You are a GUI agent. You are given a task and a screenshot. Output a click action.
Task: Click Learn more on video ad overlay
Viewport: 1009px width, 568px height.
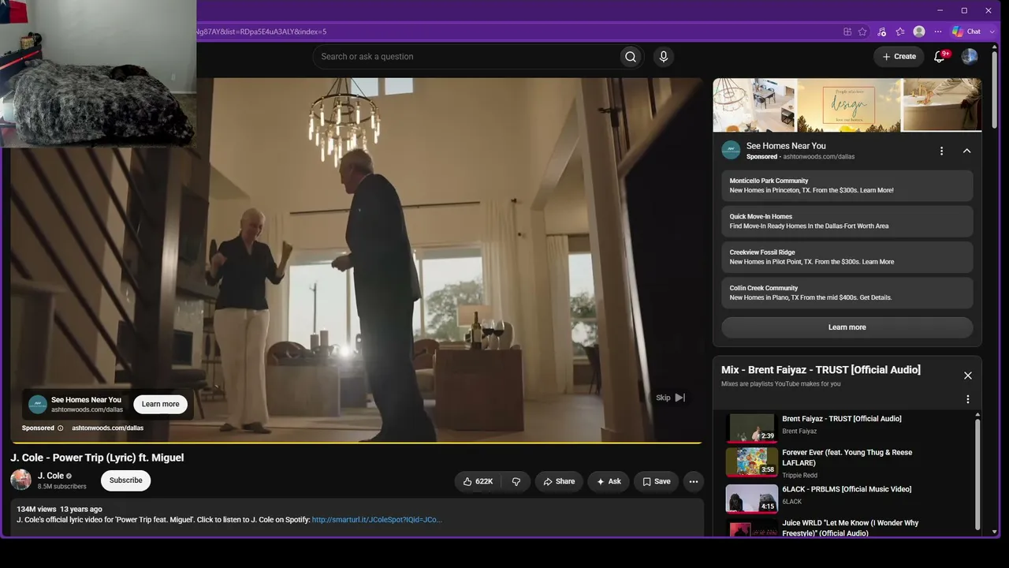(x=161, y=404)
